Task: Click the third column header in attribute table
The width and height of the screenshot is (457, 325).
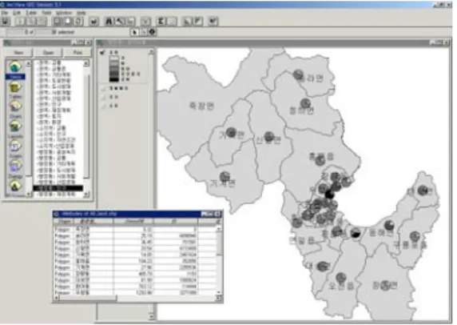Action: pos(133,222)
